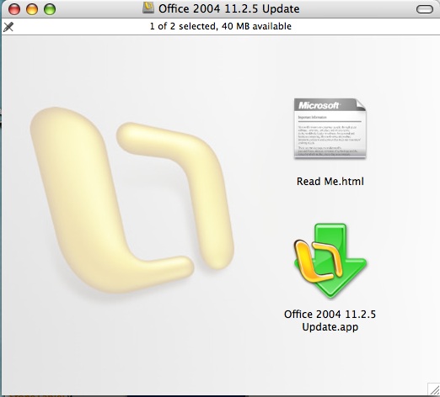The width and height of the screenshot is (440, 397).
Task: Zoom the window with the green button
Action: pos(50,9)
